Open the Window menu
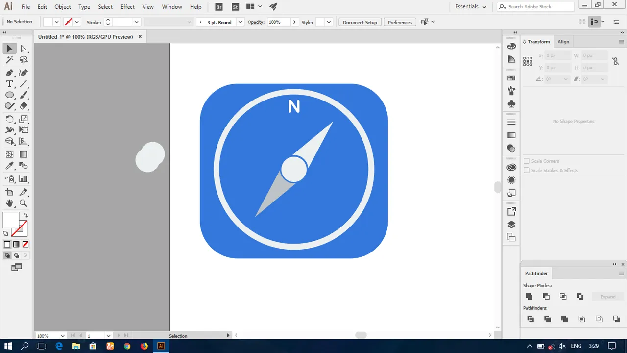 click(x=172, y=7)
